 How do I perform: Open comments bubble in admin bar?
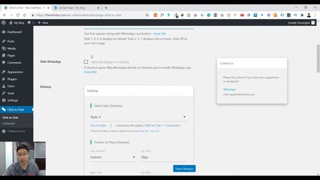30,22
